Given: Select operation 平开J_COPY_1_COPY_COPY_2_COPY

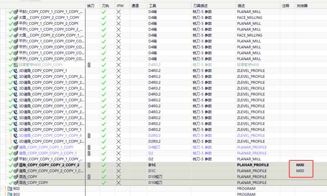Looking at the screenshot, I should [49, 24].
